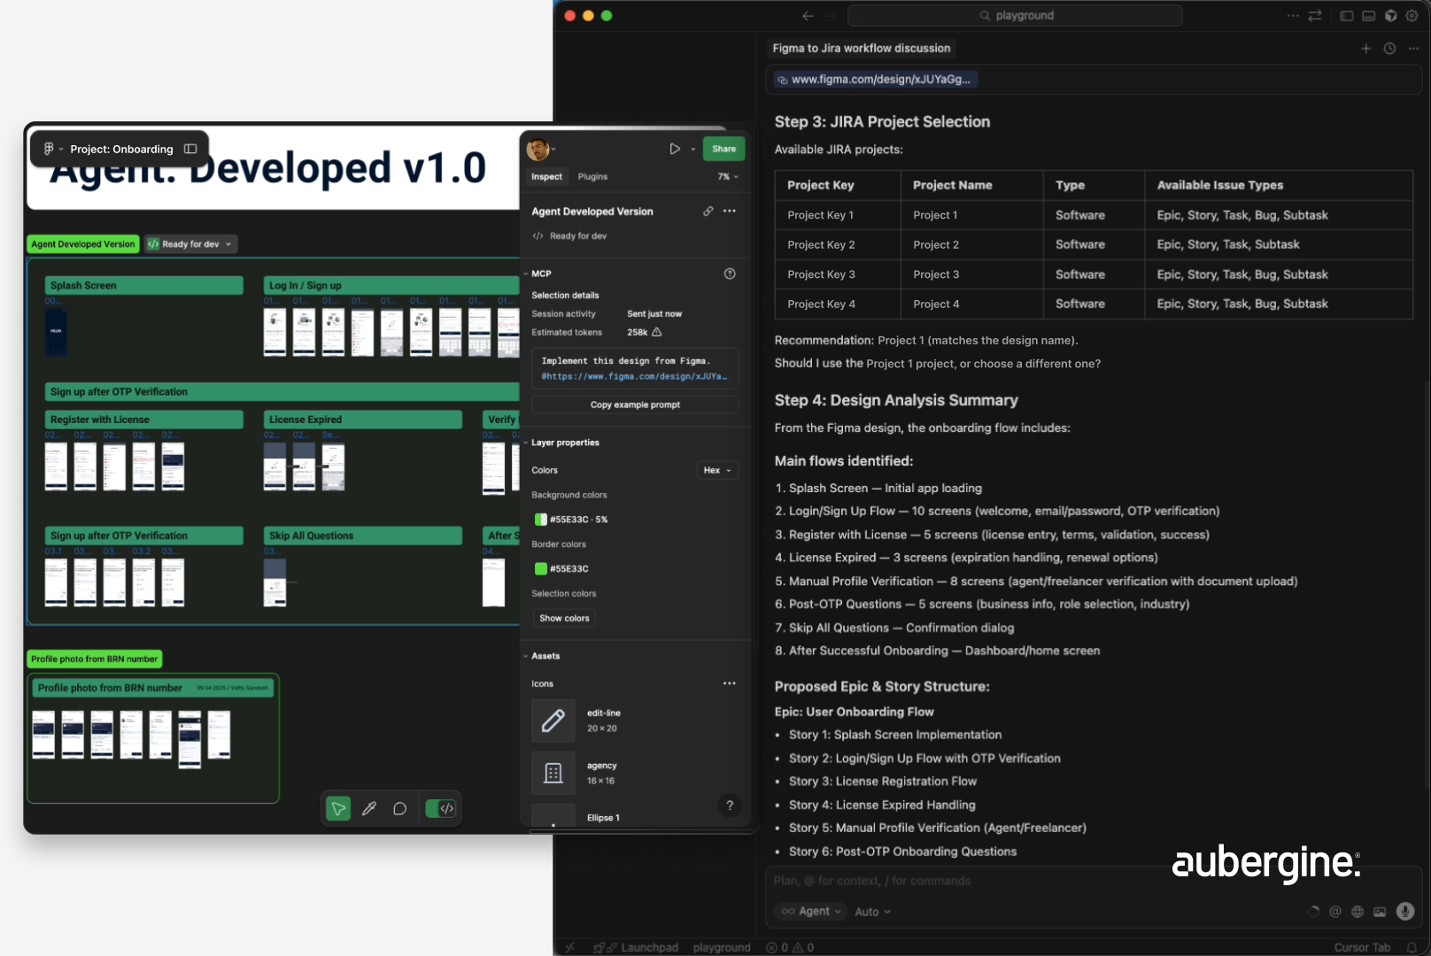
Task: Click the border color #55E33C swatch
Action: coord(540,569)
